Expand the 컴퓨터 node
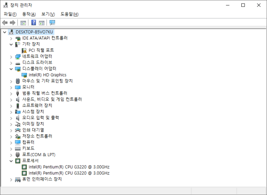The width and height of the screenshot is (267, 195). (x=11, y=143)
